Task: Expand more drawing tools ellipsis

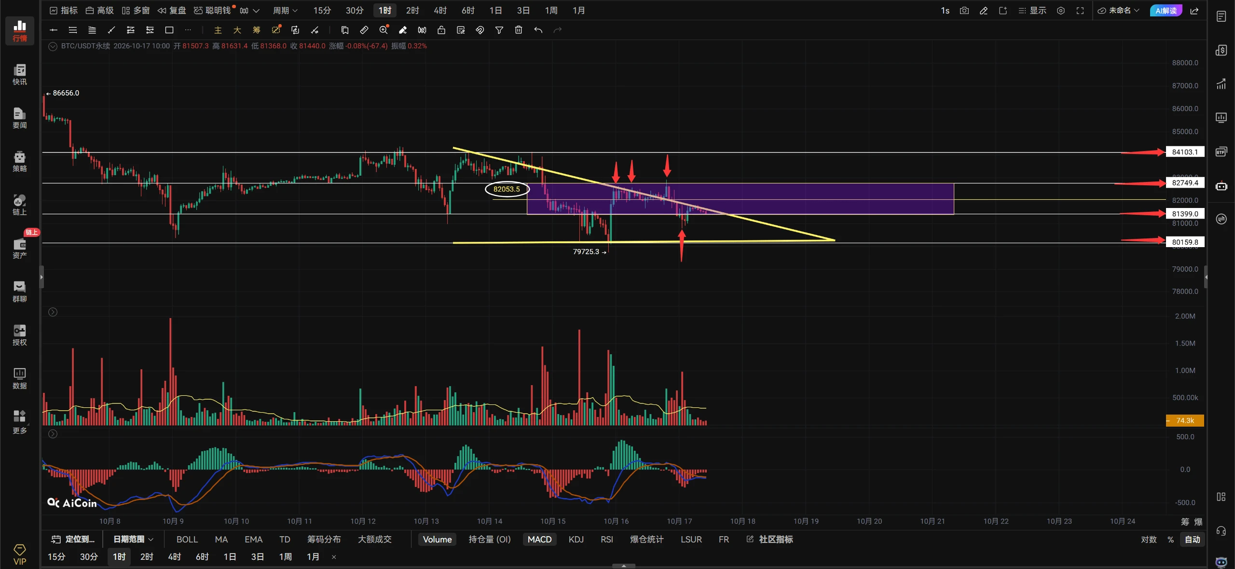Action: click(188, 30)
